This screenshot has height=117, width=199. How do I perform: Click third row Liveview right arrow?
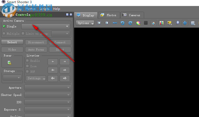tap(65, 78)
